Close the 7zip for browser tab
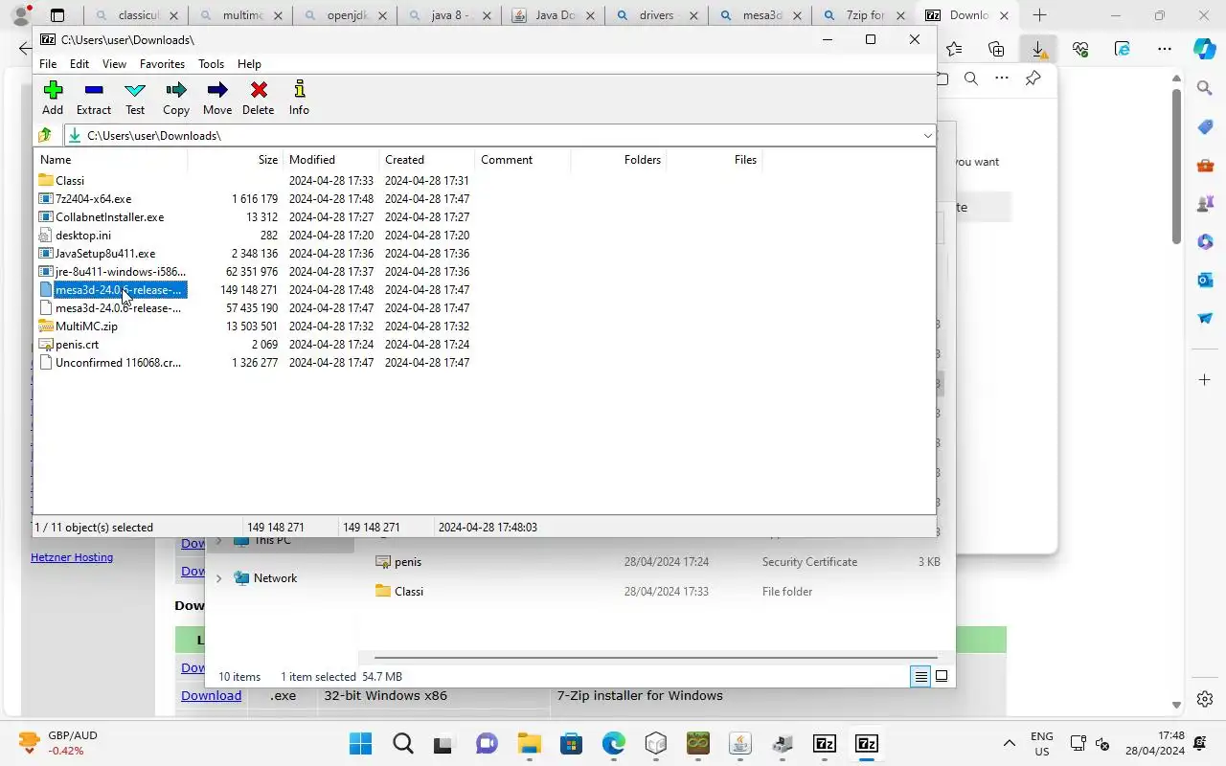This screenshot has height=766, width=1226. pyautogui.click(x=900, y=15)
